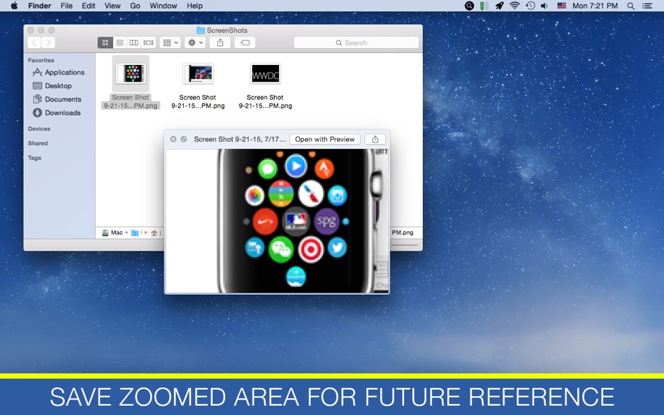Switch Finder to column view
The height and width of the screenshot is (415, 664).
[133, 43]
